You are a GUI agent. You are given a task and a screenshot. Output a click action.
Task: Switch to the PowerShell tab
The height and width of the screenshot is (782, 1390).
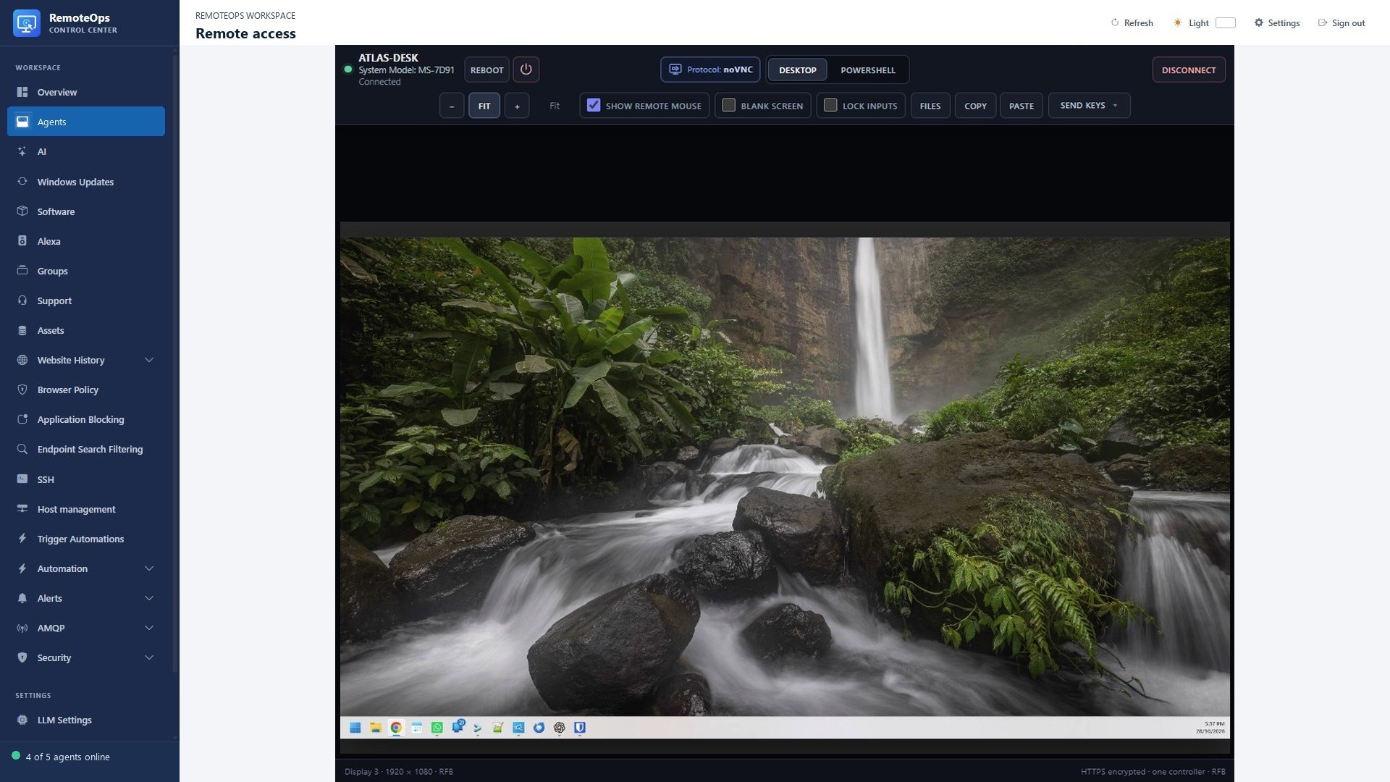coord(867,70)
